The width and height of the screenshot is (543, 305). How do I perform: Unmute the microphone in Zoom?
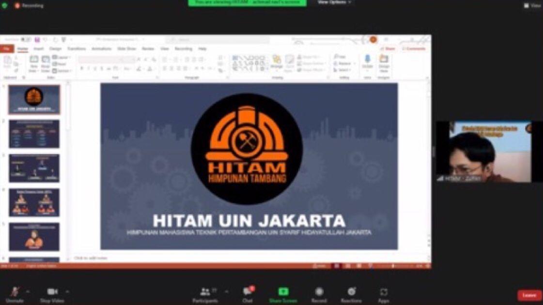click(15, 295)
